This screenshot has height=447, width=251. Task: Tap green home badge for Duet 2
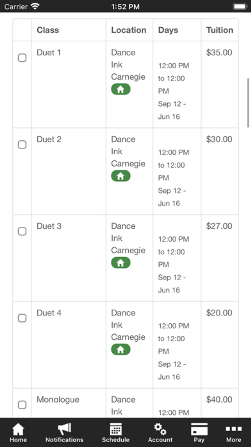click(x=121, y=176)
